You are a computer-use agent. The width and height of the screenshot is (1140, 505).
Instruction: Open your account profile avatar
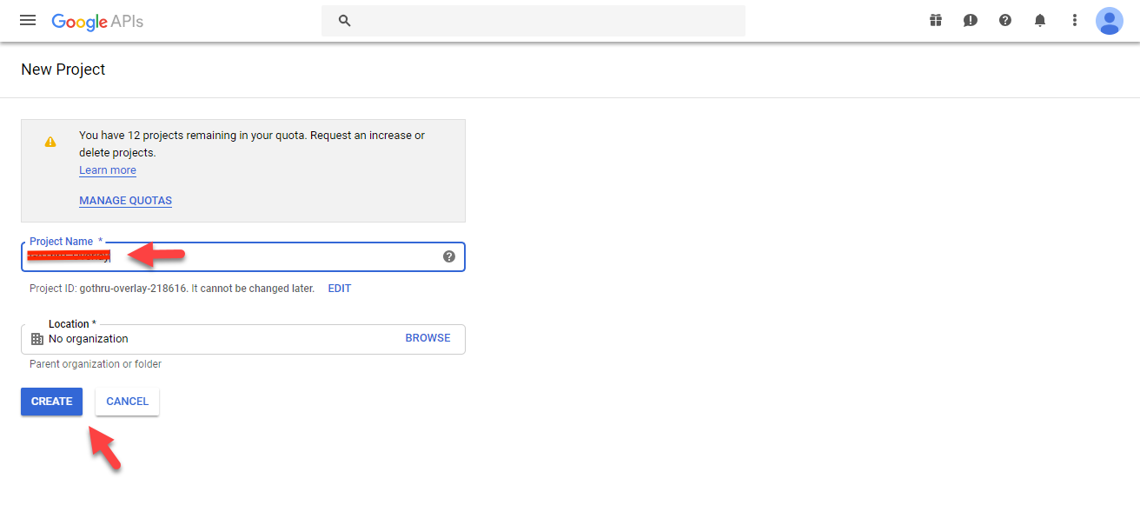click(x=1110, y=20)
